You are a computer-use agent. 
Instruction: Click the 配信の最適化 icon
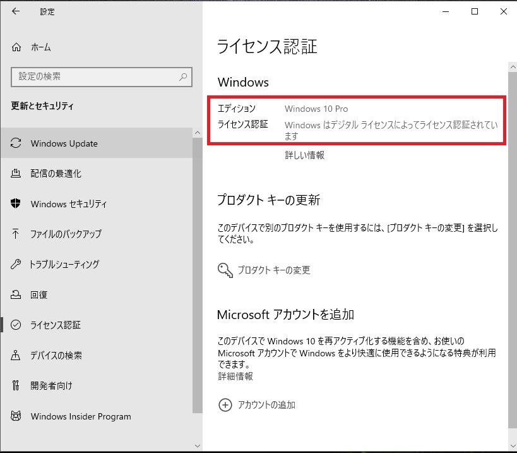point(16,173)
